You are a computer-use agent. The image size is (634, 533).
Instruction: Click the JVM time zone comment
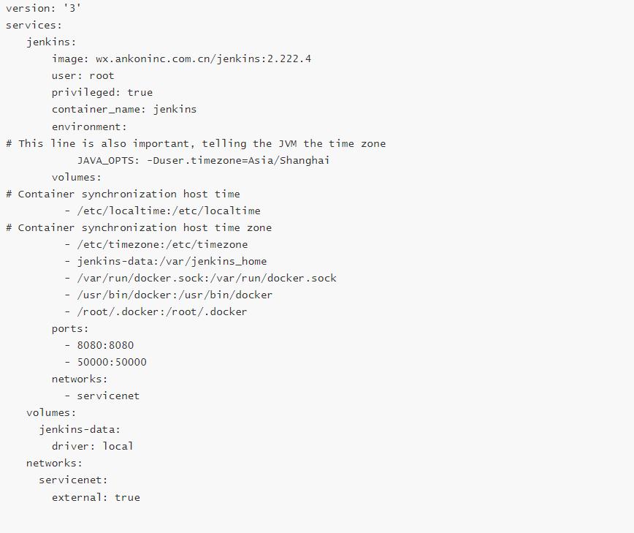(x=196, y=143)
